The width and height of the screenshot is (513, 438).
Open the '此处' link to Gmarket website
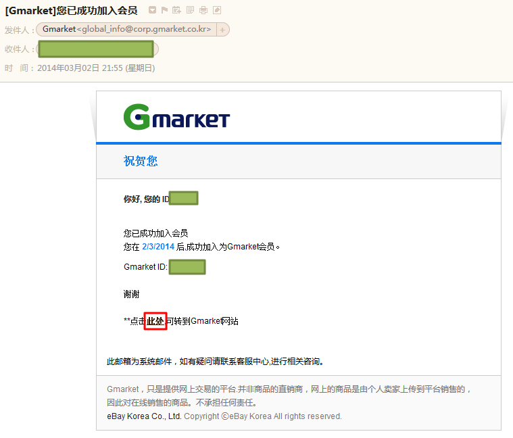[155, 321]
